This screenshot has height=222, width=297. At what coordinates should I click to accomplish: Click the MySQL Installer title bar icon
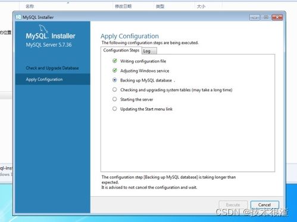coord(18,17)
